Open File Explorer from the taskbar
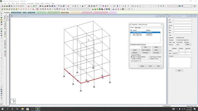Screen dimensions: 198x111 tap(23, 109)
